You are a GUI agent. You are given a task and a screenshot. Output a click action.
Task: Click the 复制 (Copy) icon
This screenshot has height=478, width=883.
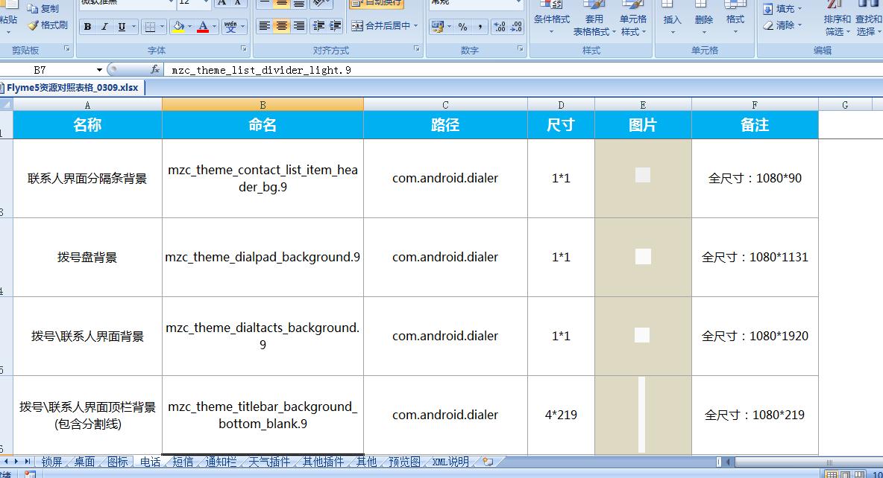33,7
